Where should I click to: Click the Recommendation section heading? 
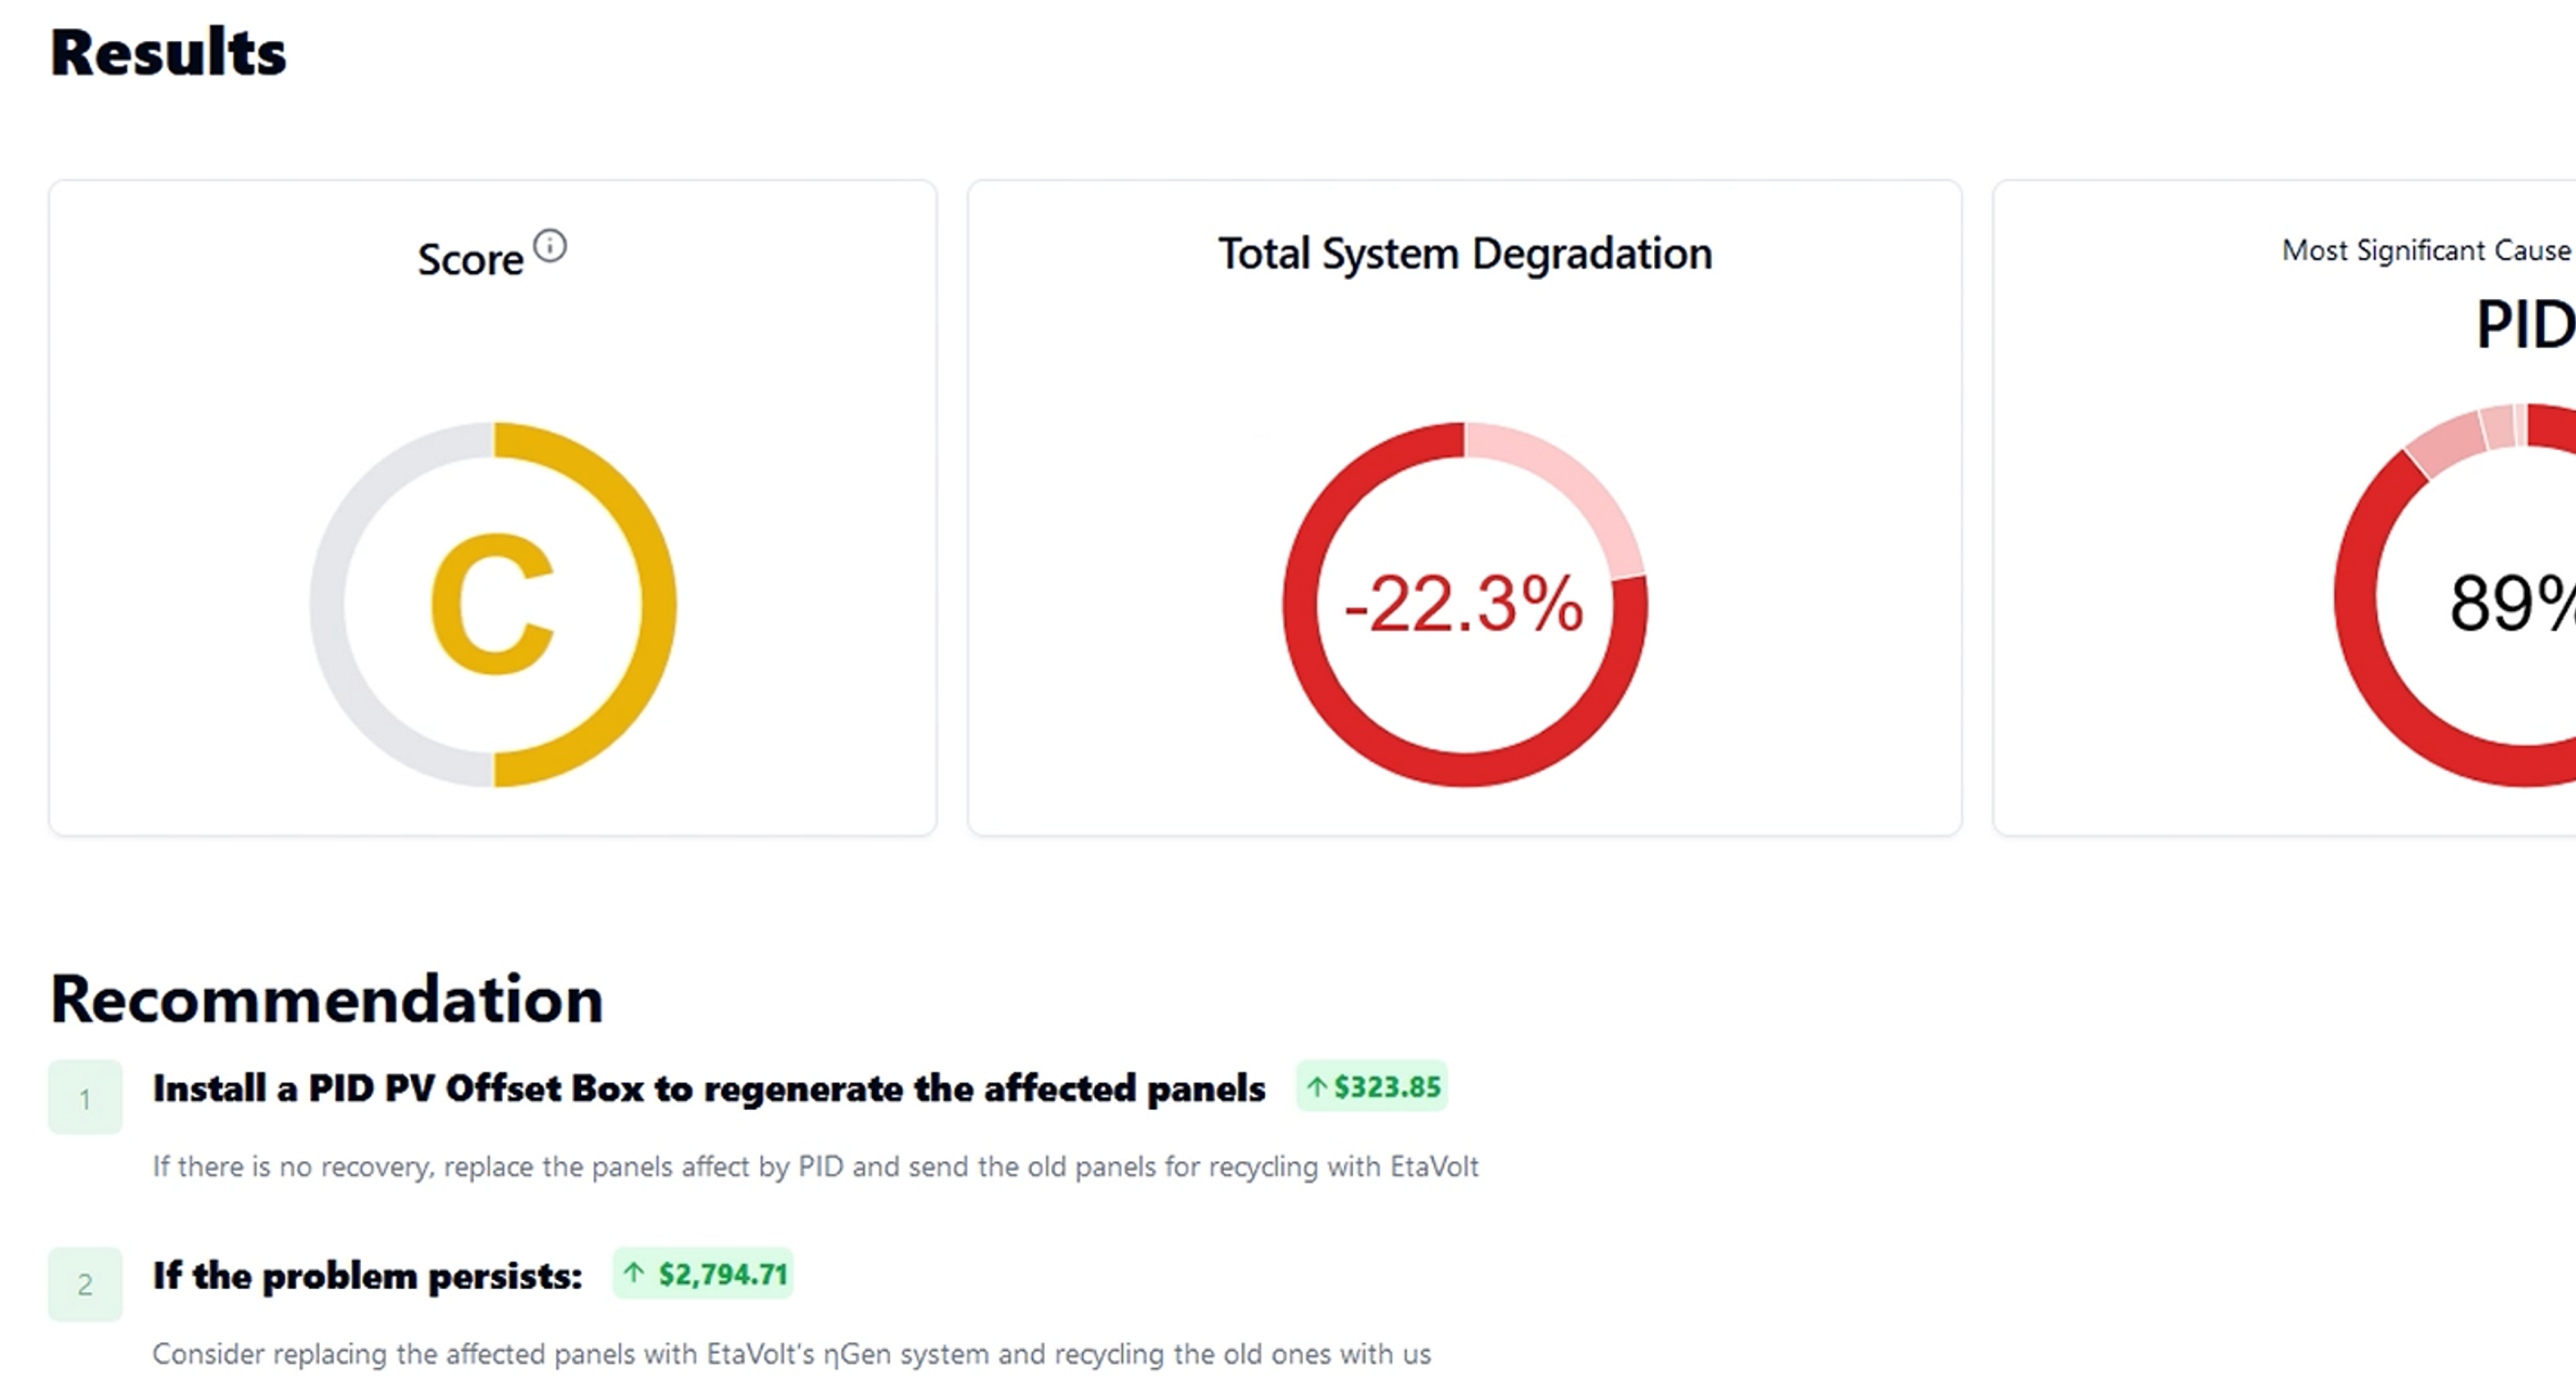tap(327, 998)
